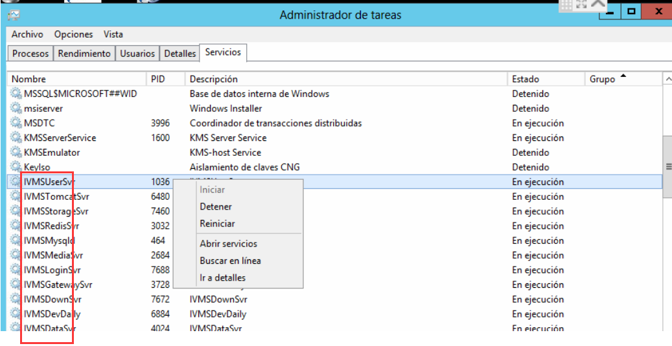
Task: Select the IVMSLoginSvr service name
Action: (52, 270)
